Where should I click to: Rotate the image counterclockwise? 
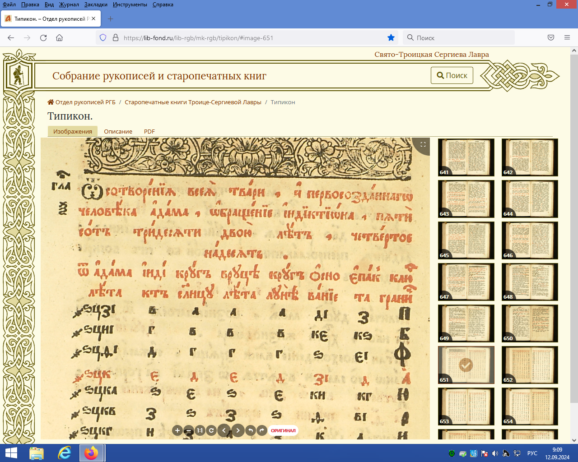[251, 430]
